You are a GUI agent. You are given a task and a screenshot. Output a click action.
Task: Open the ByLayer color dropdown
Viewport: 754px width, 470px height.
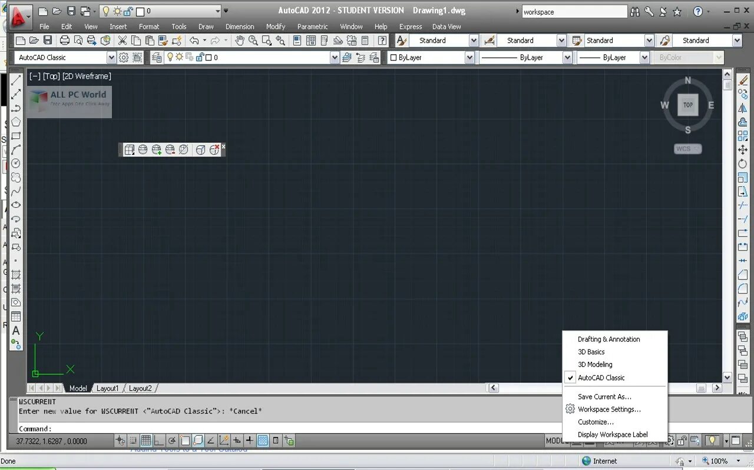click(469, 58)
